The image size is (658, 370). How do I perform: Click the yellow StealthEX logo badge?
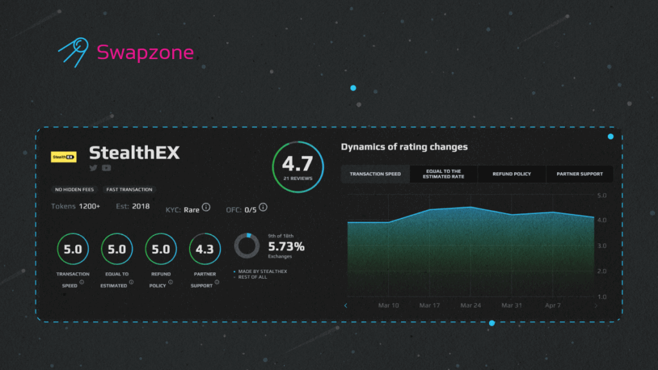pyautogui.click(x=64, y=155)
